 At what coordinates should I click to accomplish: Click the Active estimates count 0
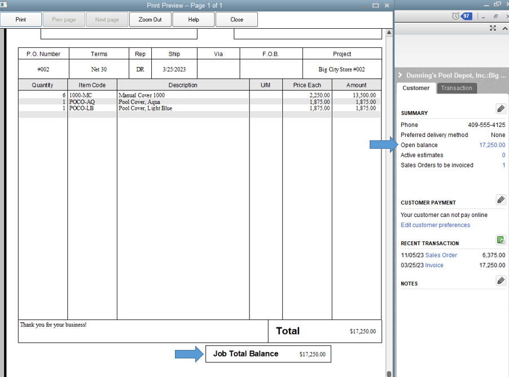point(503,155)
